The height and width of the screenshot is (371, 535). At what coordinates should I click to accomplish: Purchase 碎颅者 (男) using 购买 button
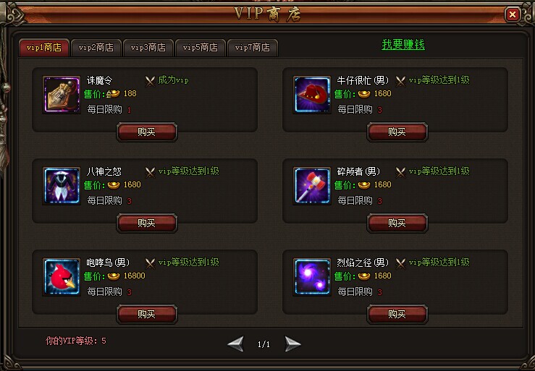[x=397, y=223]
